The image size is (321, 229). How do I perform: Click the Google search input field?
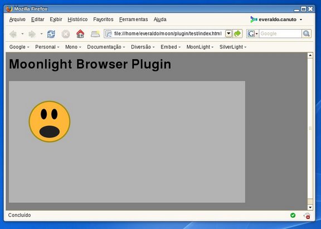click(280, 33)
